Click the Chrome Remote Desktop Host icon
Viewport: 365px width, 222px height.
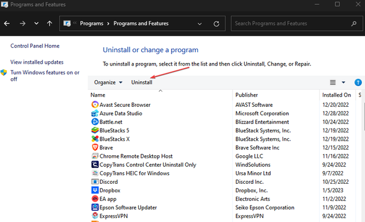pyautogui.click(x=95, y=156)
